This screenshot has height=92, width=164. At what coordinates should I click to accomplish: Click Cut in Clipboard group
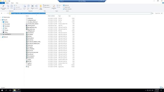[x=15, y=5]
